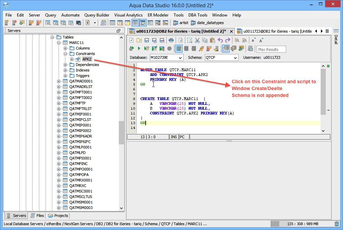The height and width of the screenshot is (230, 343).
Task: Open the ER Modeler menu
Action: pyautogui.click(x=158, y=15)
